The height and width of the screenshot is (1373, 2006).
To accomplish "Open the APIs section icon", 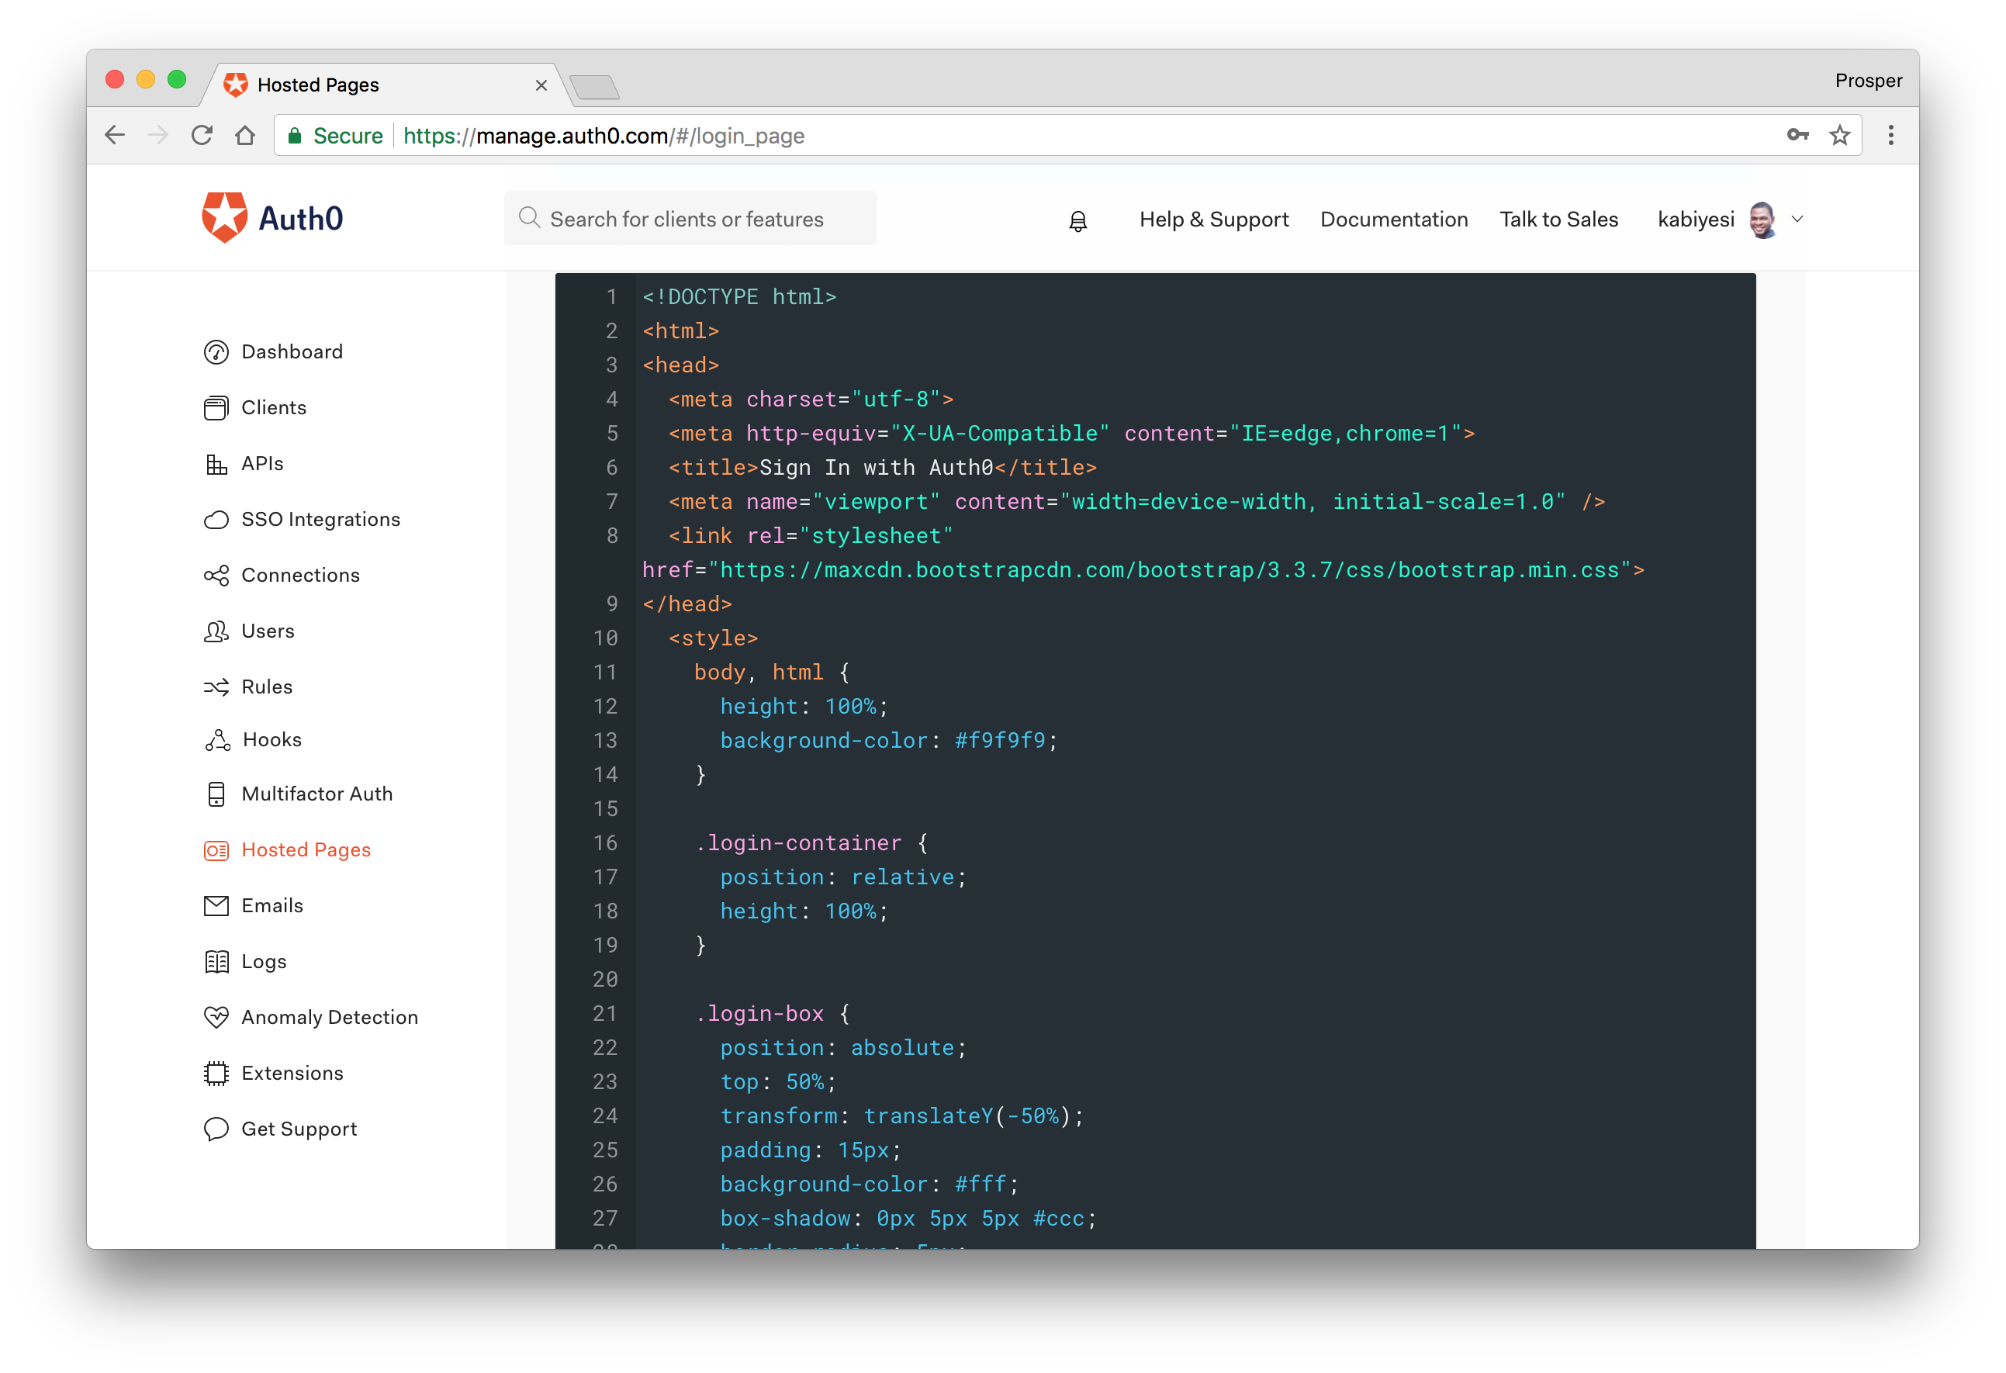I will [216, 465].
